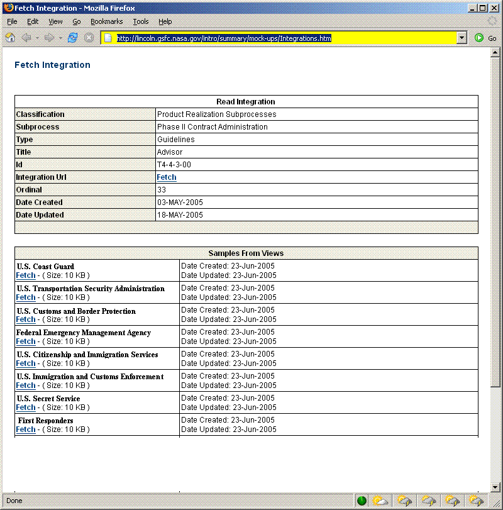Click the scrollbar up arrow

(x=495, y=52)
